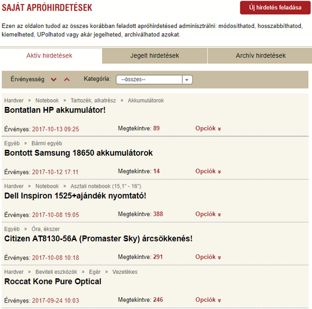Expand Opciók for Bontatlan HP akkumulátor

coord(208,128)
